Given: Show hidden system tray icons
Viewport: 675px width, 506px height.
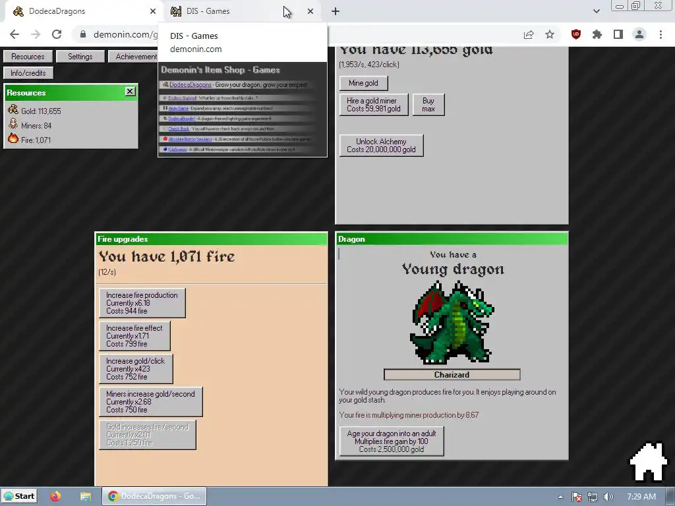Looking at the screenshot, I should (560, 497).
